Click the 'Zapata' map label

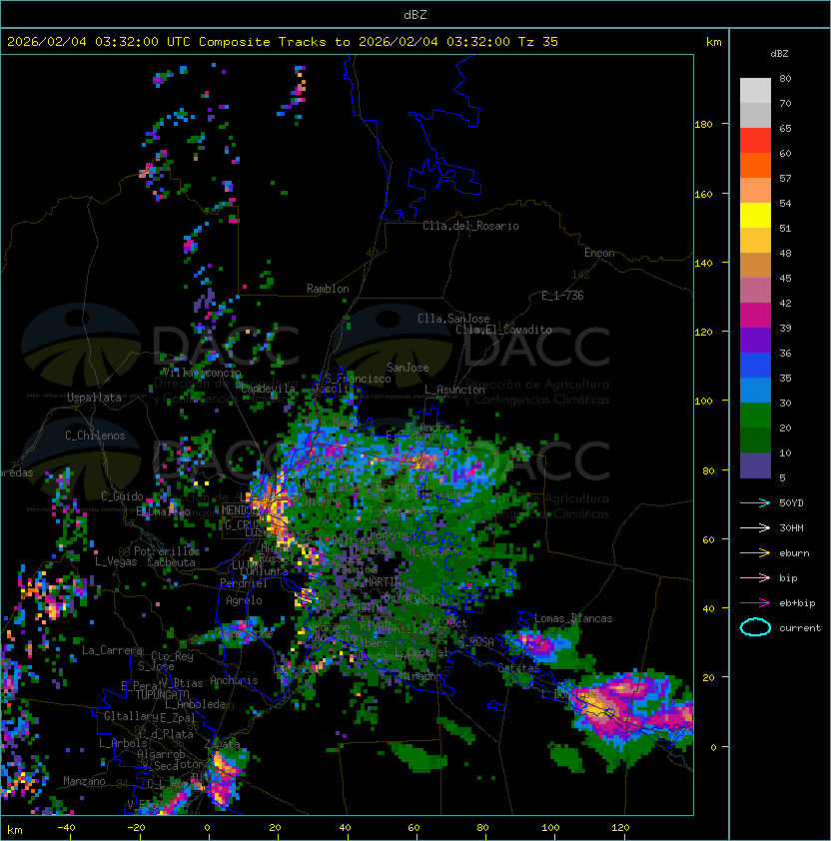[x=222, y=744]
